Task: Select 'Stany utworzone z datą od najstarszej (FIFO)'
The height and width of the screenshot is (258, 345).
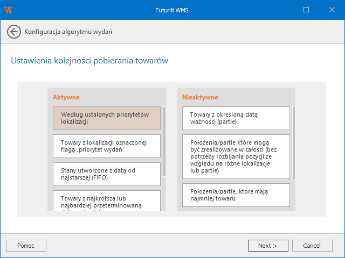Action: pyautogui.click(x=107, y=174)
